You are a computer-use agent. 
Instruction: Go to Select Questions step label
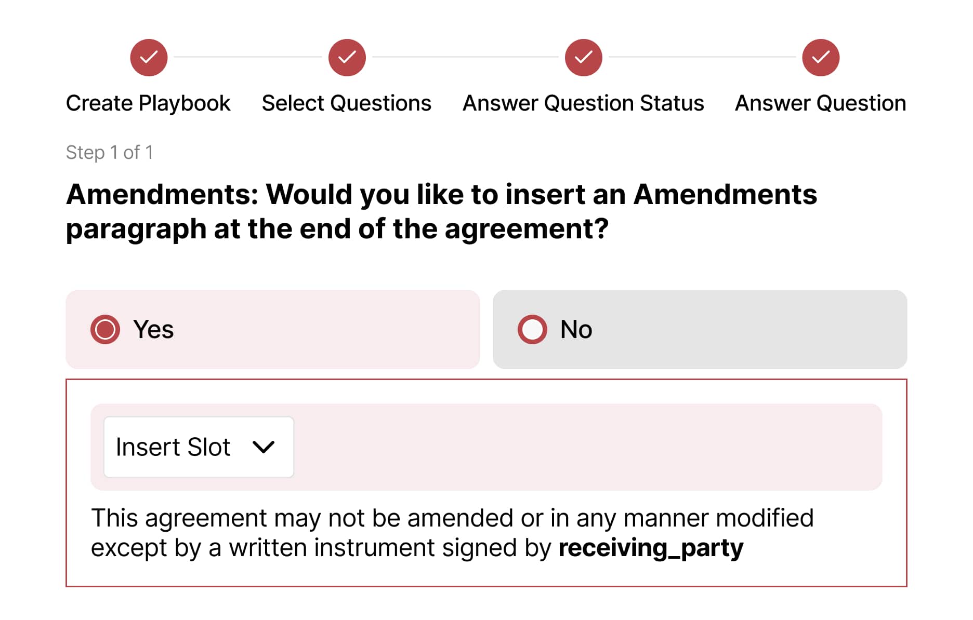click(347, 103)
